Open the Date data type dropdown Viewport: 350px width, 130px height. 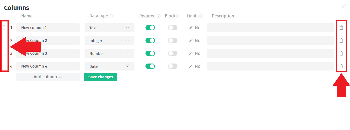coord(109,66)
